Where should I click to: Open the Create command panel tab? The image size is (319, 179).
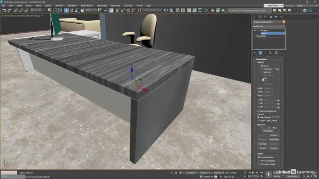click(255, 17)
